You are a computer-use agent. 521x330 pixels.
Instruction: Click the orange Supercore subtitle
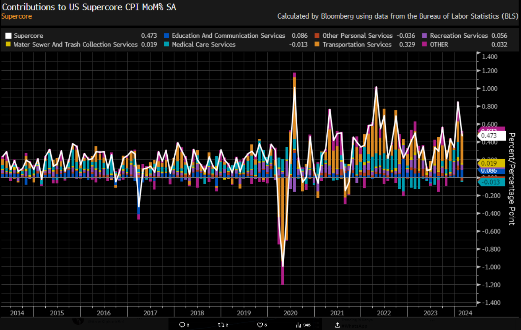pos(17,16)
